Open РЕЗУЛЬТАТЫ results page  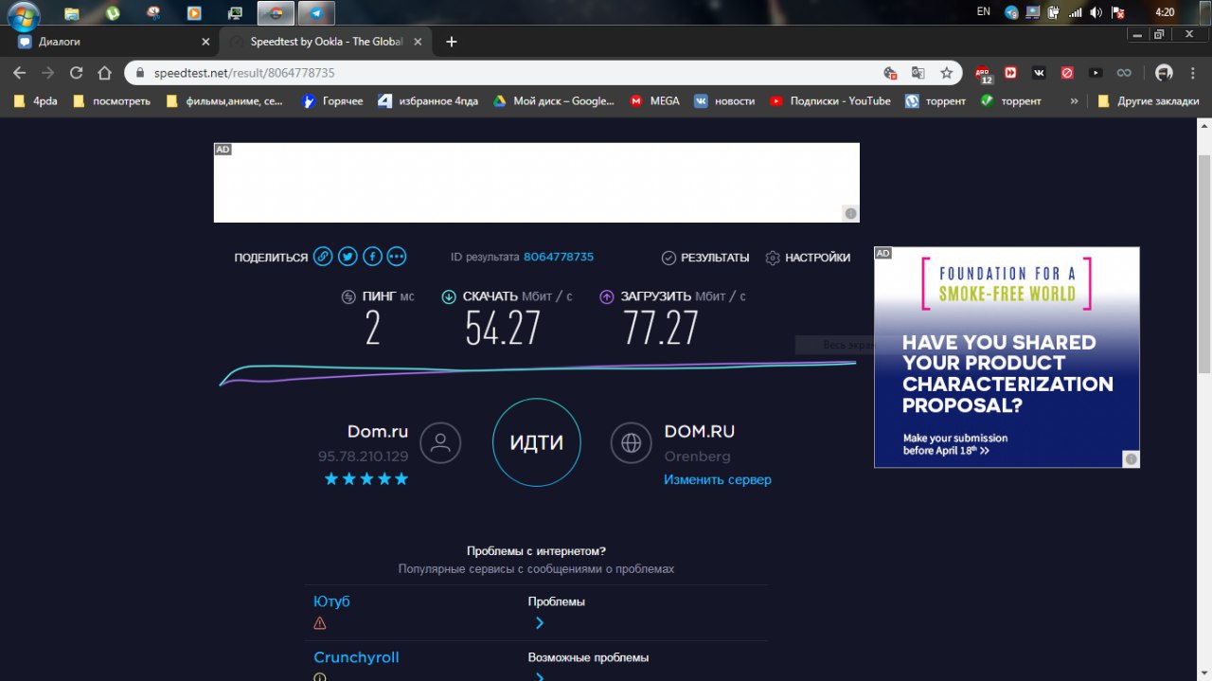click(705, 258)
